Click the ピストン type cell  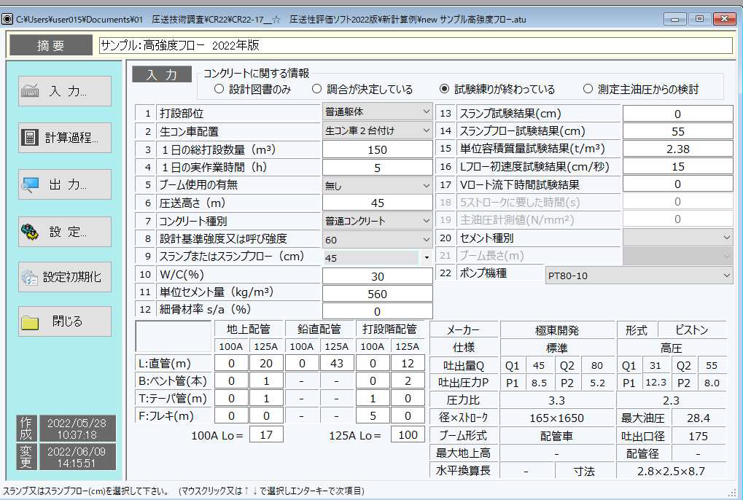[691, 330]
